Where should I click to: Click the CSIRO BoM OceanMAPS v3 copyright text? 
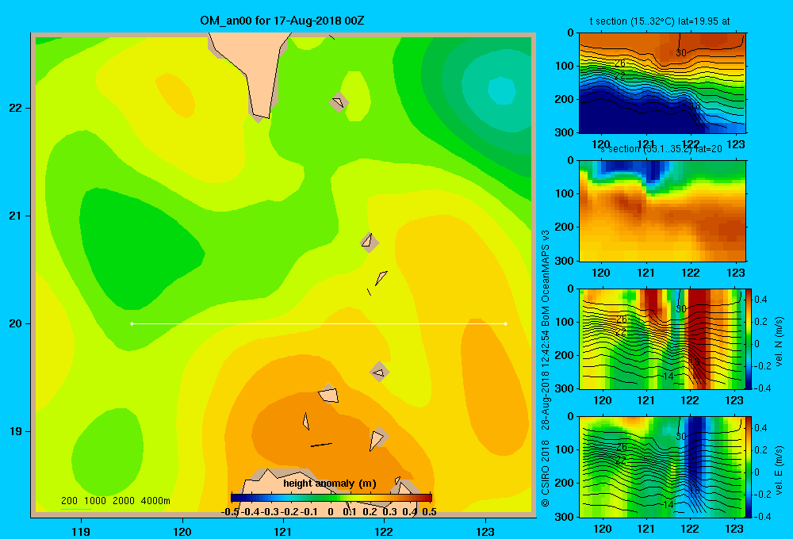(x=546, y=368)
